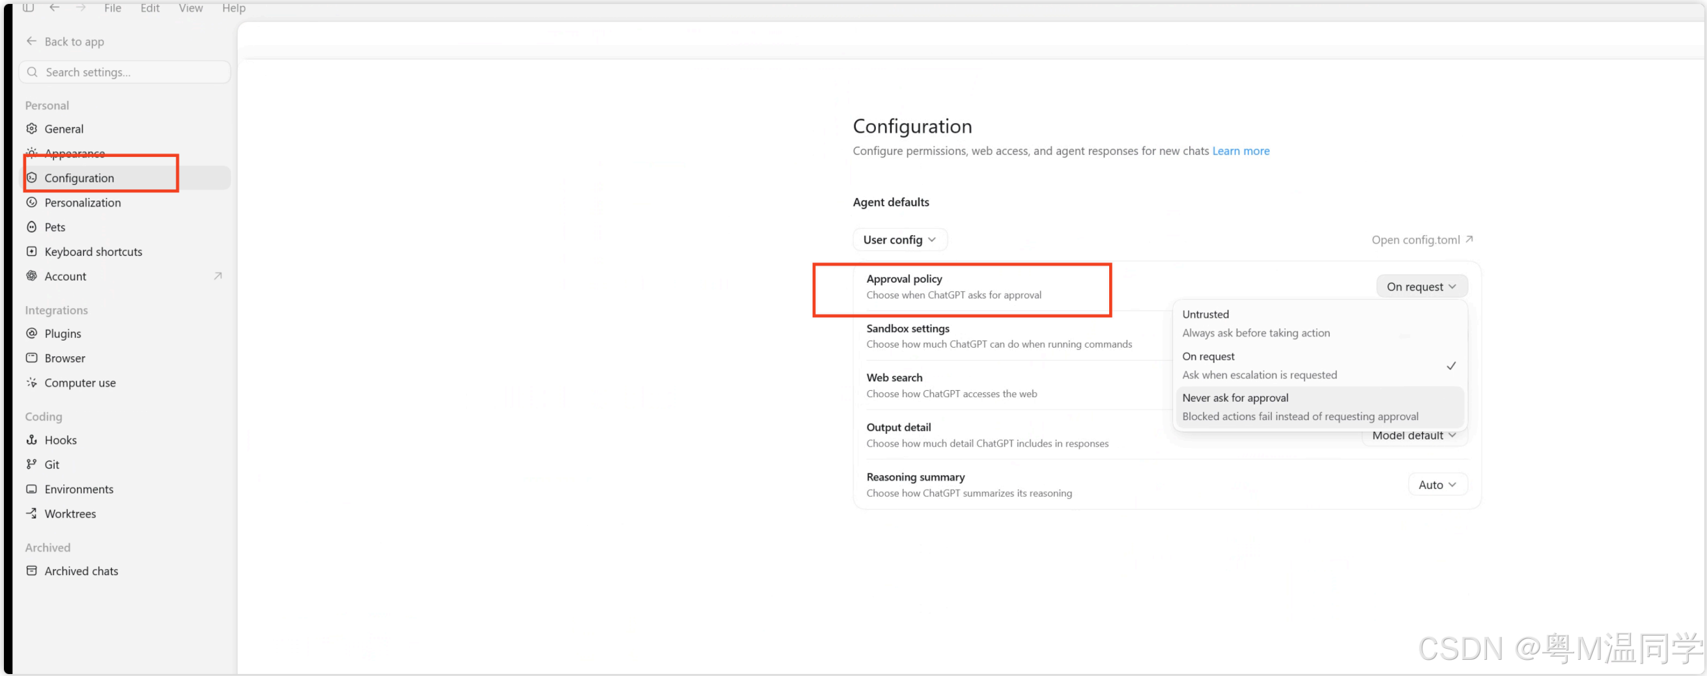Image resolution: width=1707 pixels, height=676 pixels.
Task: Open the Help menu
Action: pos(233,8)
